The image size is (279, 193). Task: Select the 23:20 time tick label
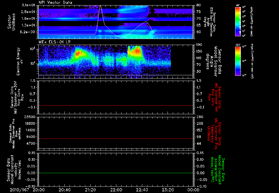168,190
